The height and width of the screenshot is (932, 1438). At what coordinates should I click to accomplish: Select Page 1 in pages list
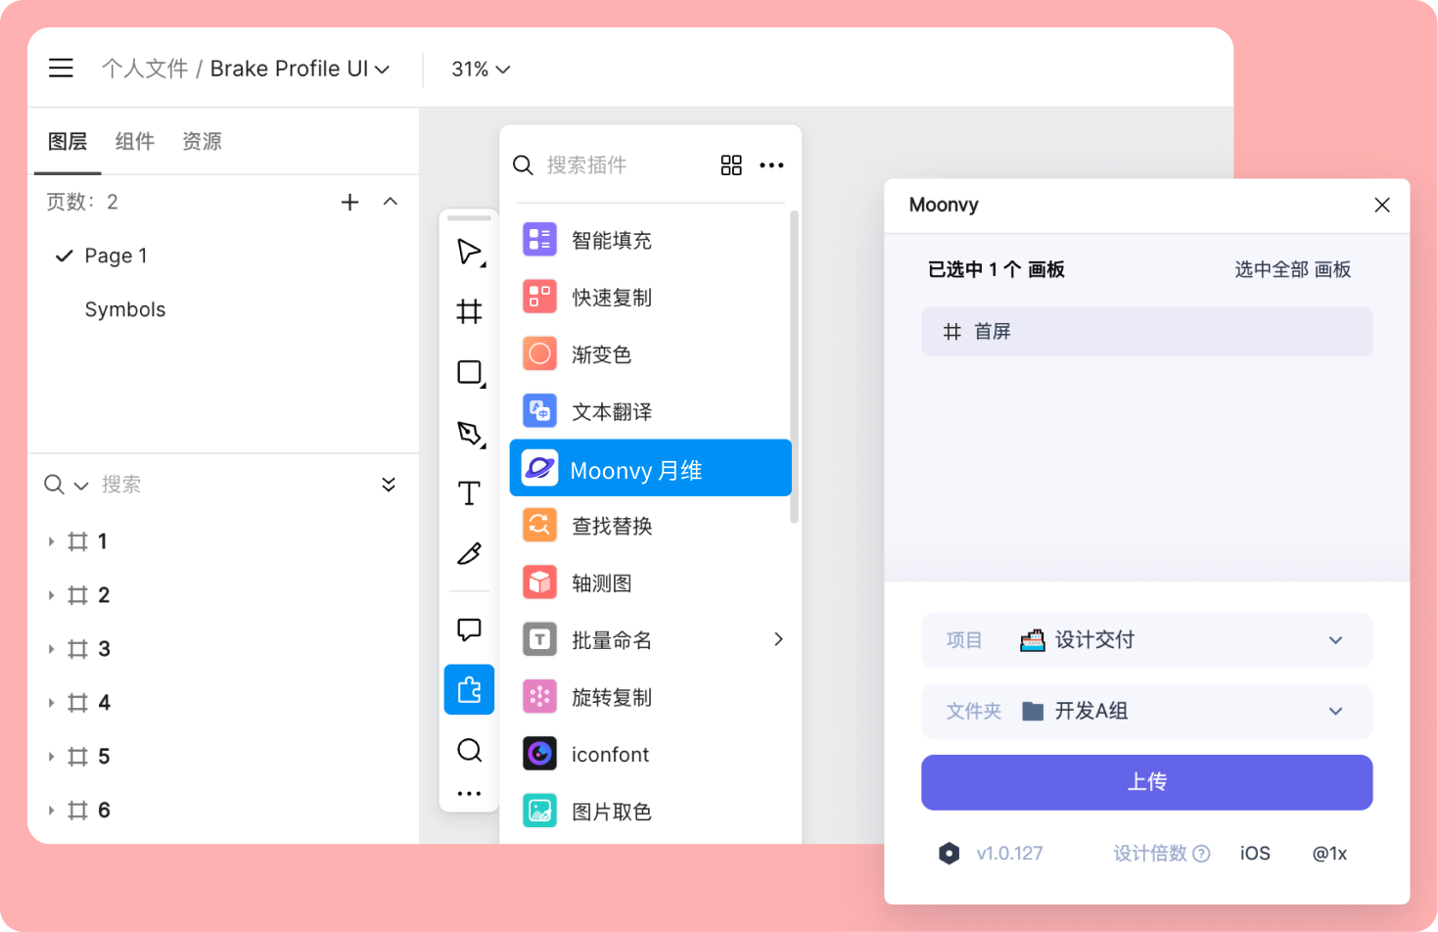tap(116, 256)
